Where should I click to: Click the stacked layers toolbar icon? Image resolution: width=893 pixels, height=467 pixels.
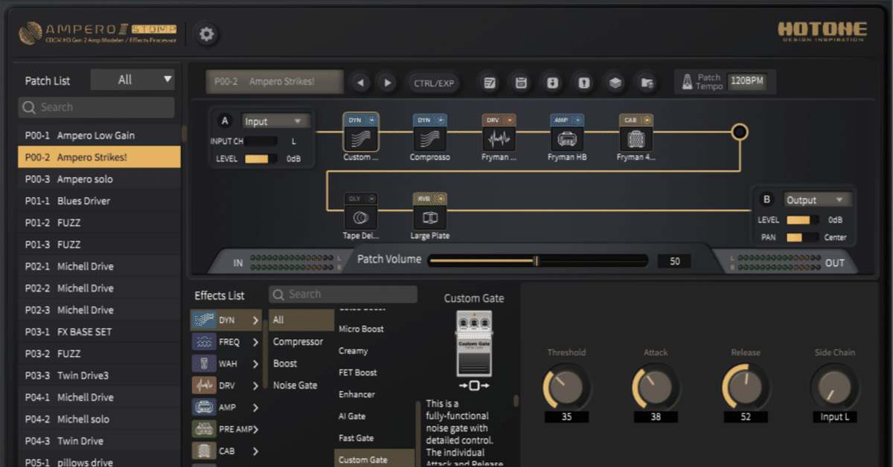pyautogui.click(x=615, y=83)
